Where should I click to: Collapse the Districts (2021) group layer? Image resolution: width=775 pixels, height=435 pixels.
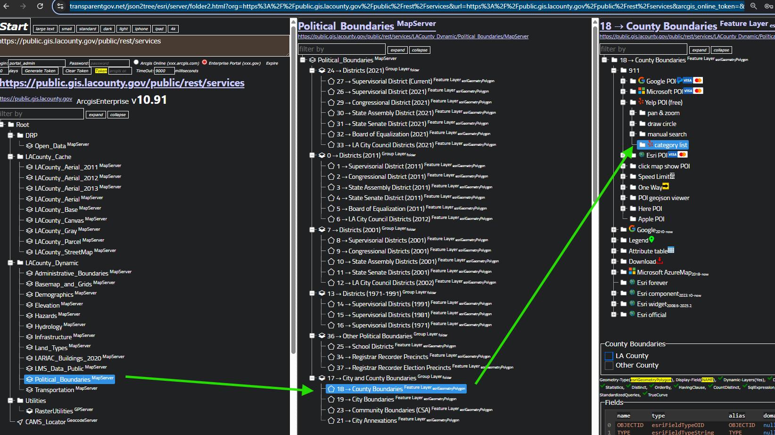coord(312,70)
